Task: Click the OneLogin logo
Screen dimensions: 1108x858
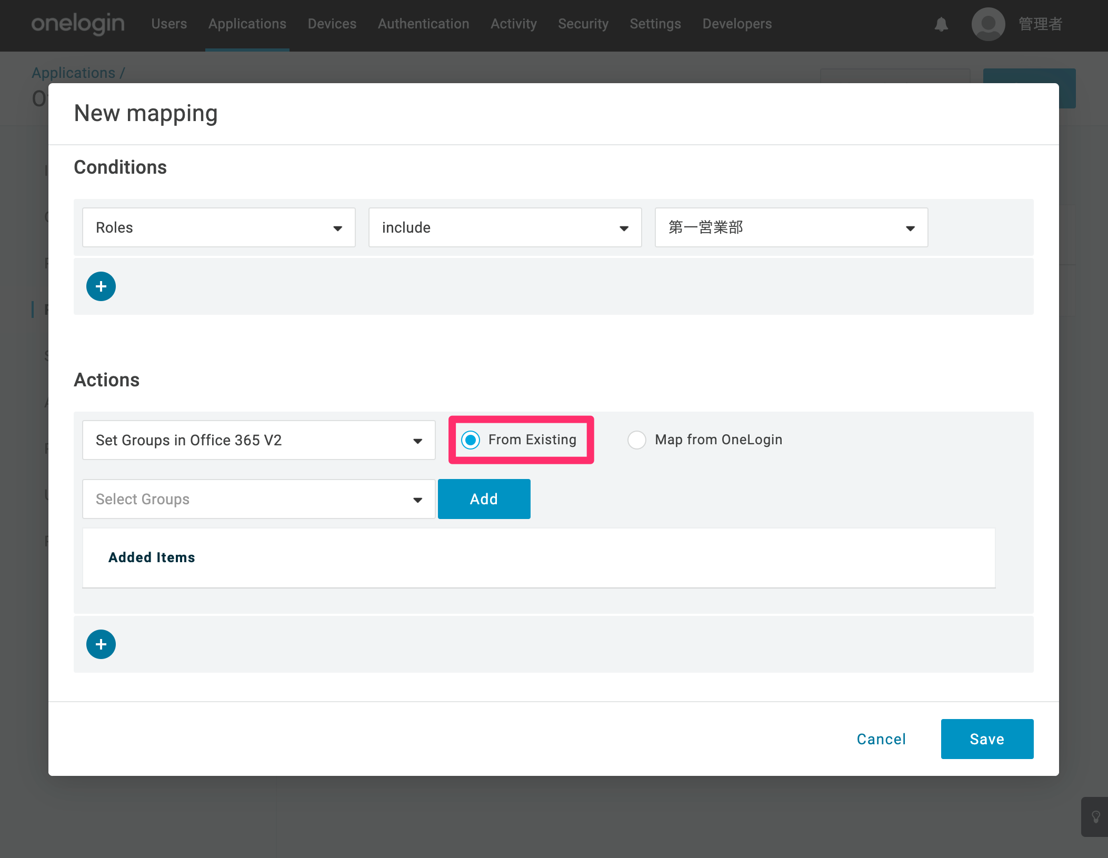Action: (x=78, y=24)
